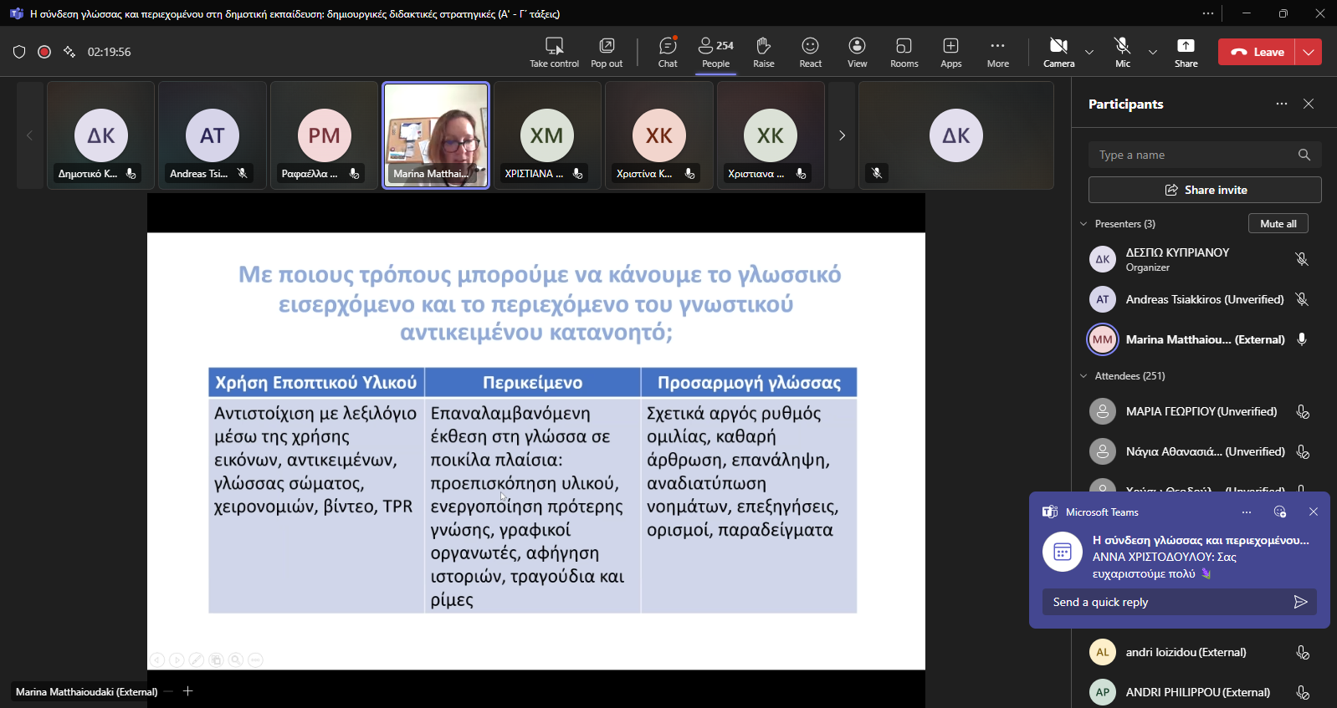Click the Share invite button
The image size is (1337, 708).
1205,190
